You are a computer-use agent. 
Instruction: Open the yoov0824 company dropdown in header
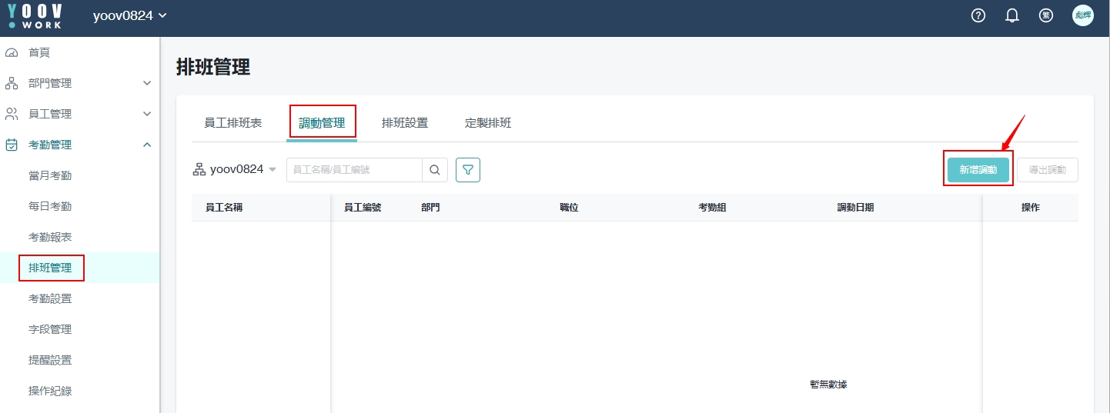tap(129, 16)
